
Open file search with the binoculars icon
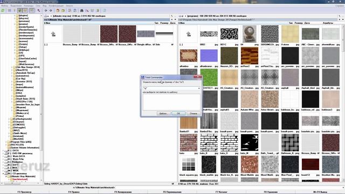(81, 10)
